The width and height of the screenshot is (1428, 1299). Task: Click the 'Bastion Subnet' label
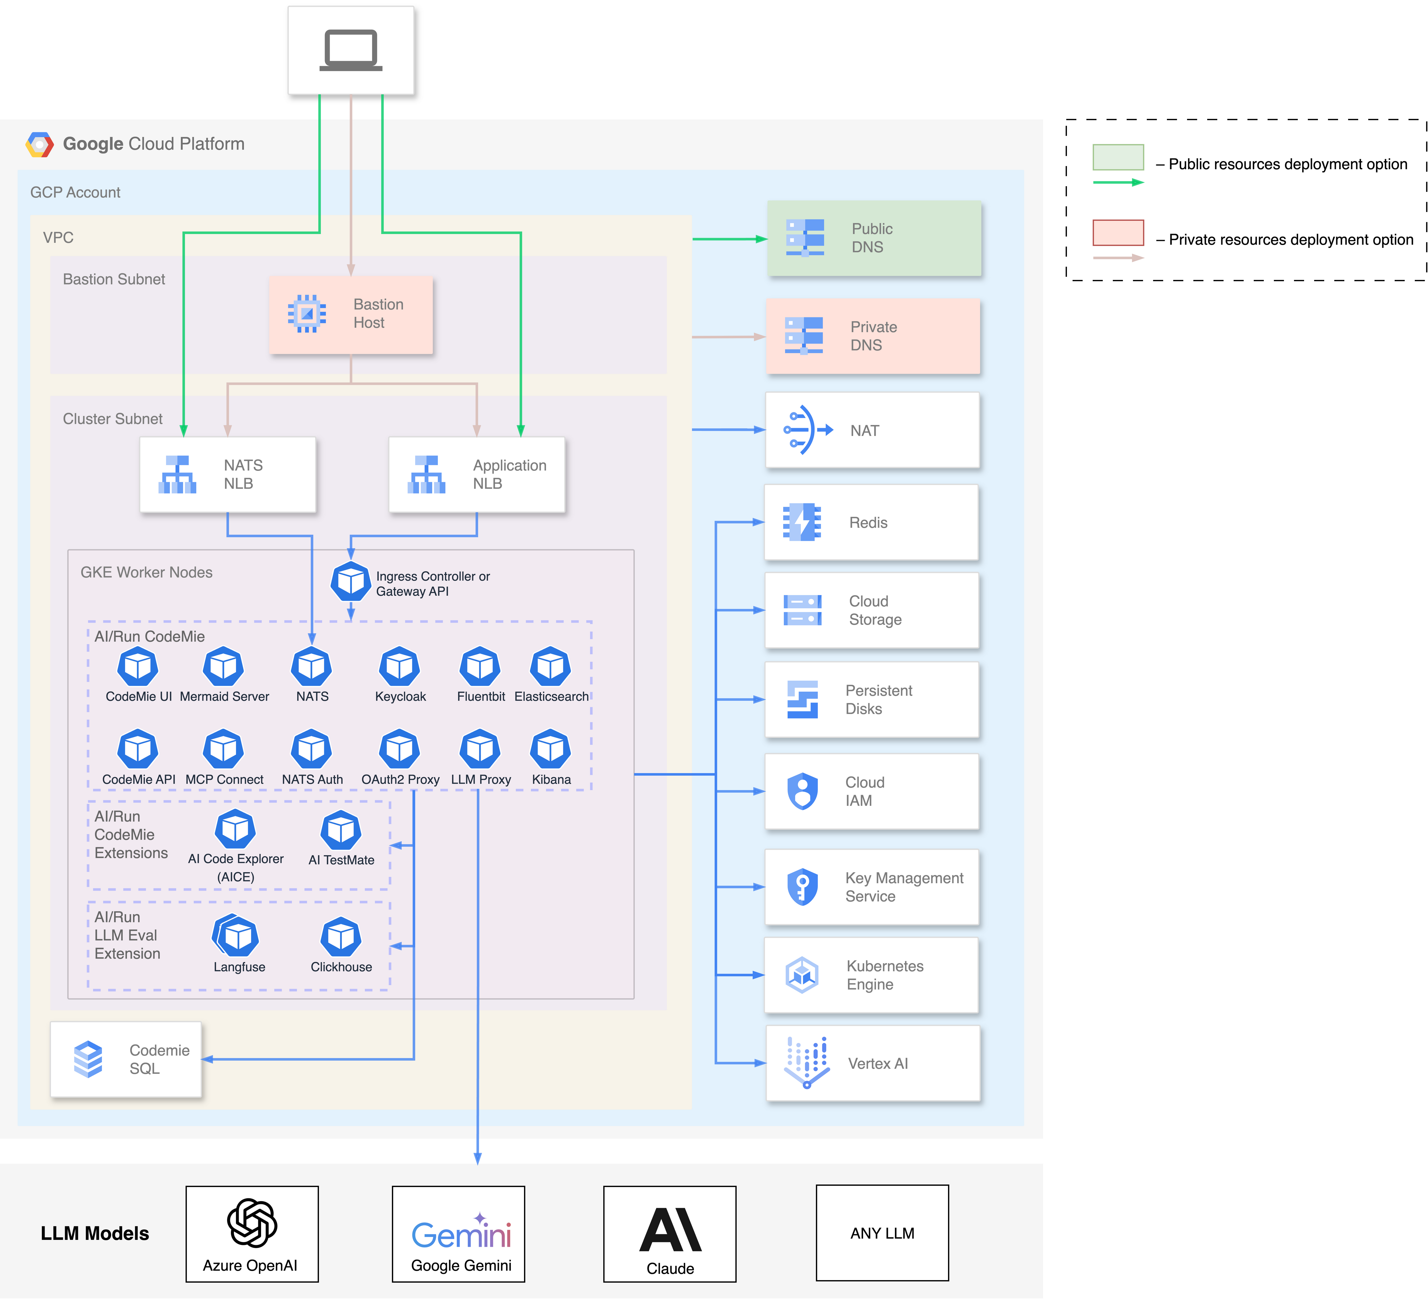coord(114,279)
